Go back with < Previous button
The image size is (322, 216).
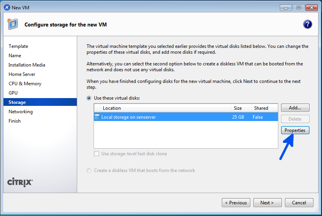pos(236,203)
